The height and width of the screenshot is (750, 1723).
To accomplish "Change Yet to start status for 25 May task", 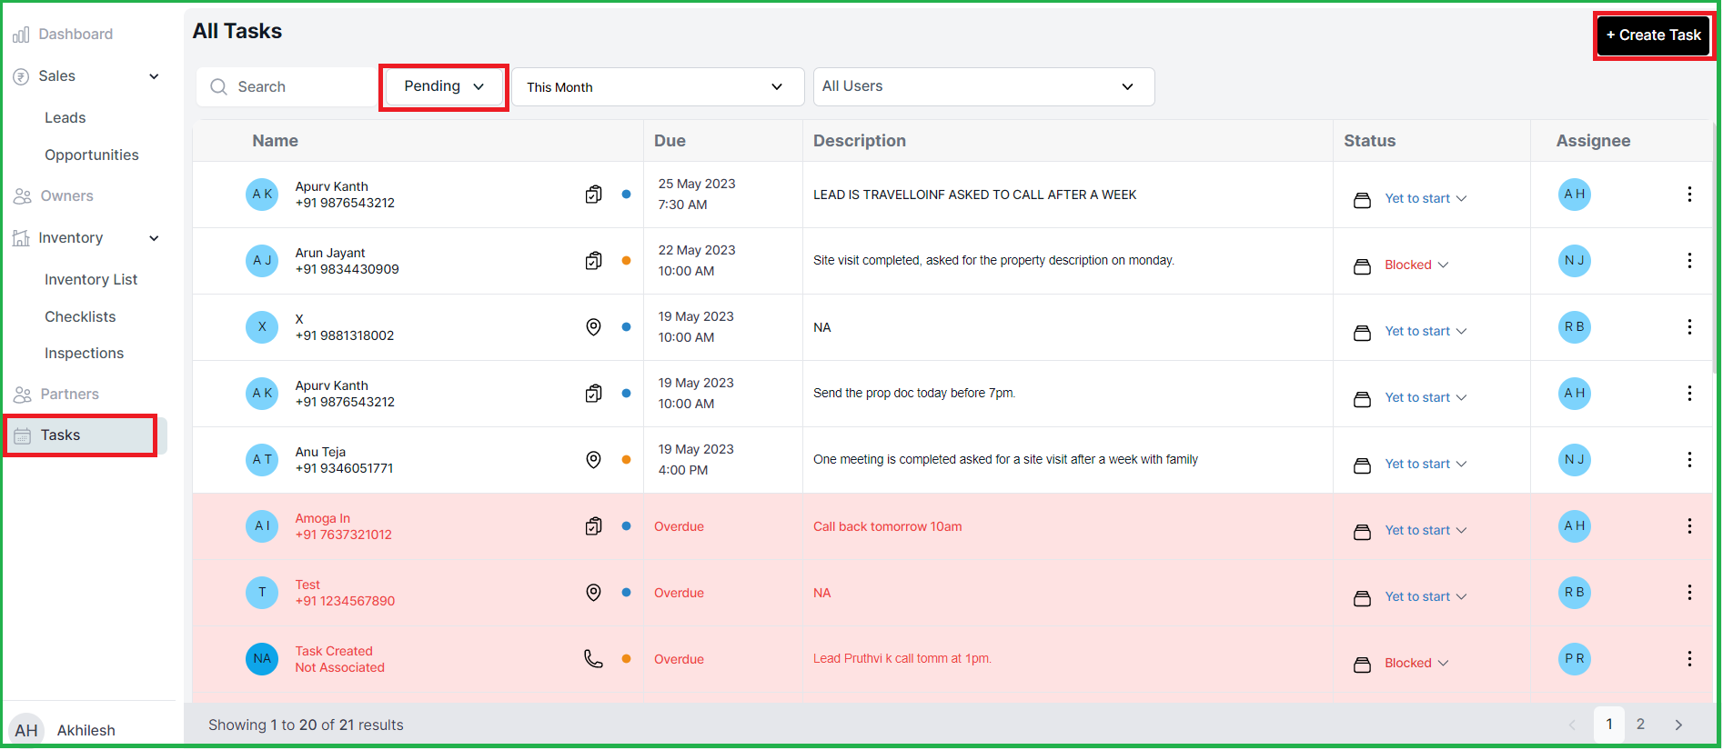I will [x=1426, y=198].
